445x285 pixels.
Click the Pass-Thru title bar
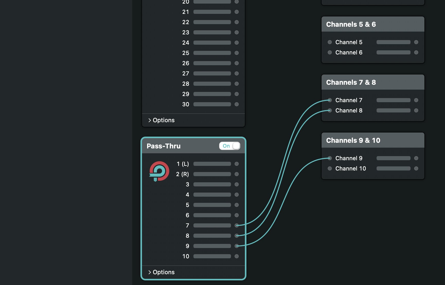tap(180, 146)
